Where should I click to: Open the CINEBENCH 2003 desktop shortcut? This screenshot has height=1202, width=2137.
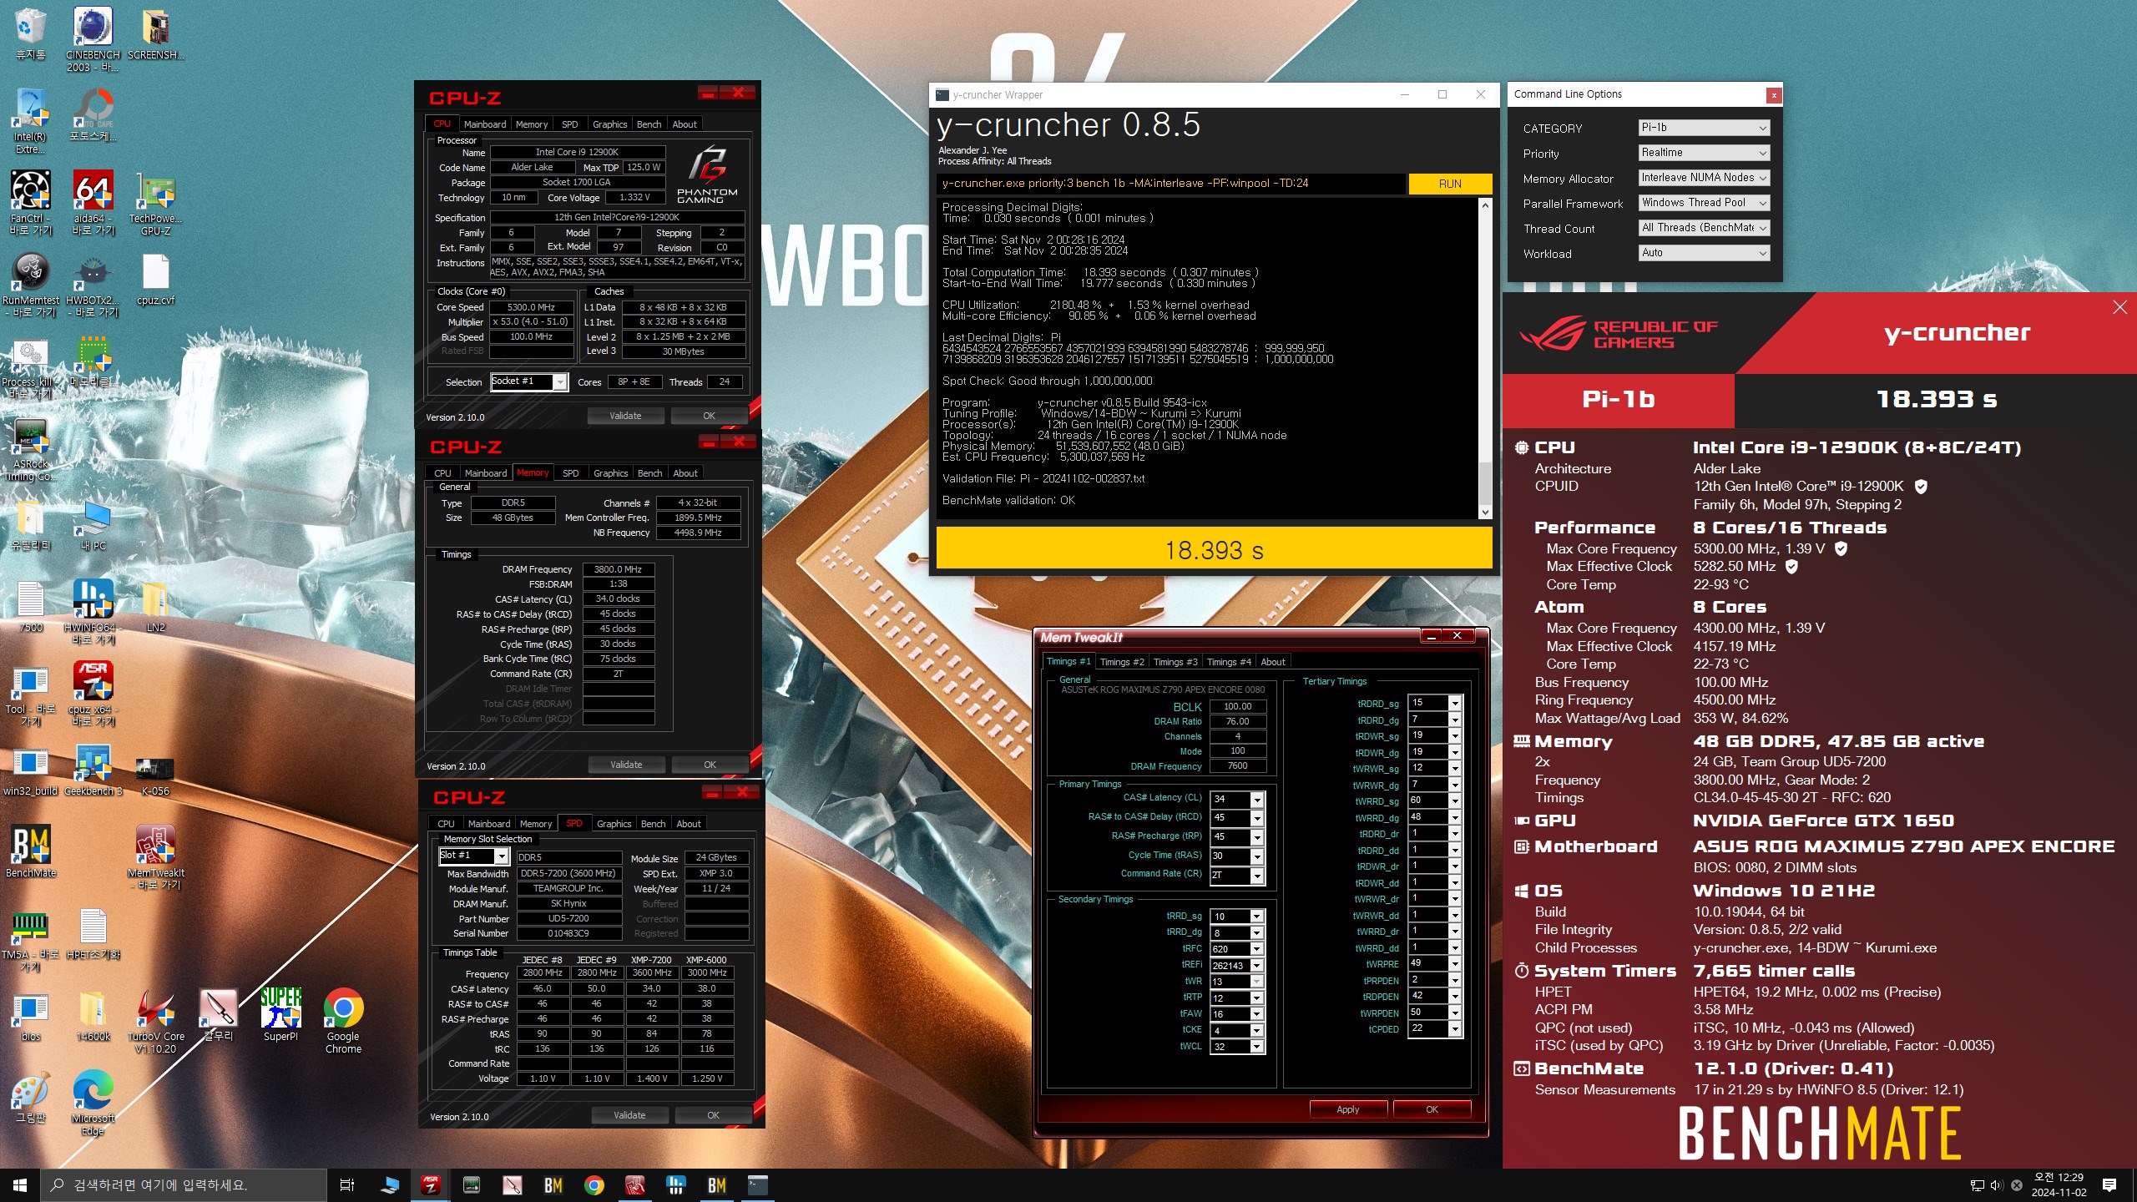coord(93,38)
